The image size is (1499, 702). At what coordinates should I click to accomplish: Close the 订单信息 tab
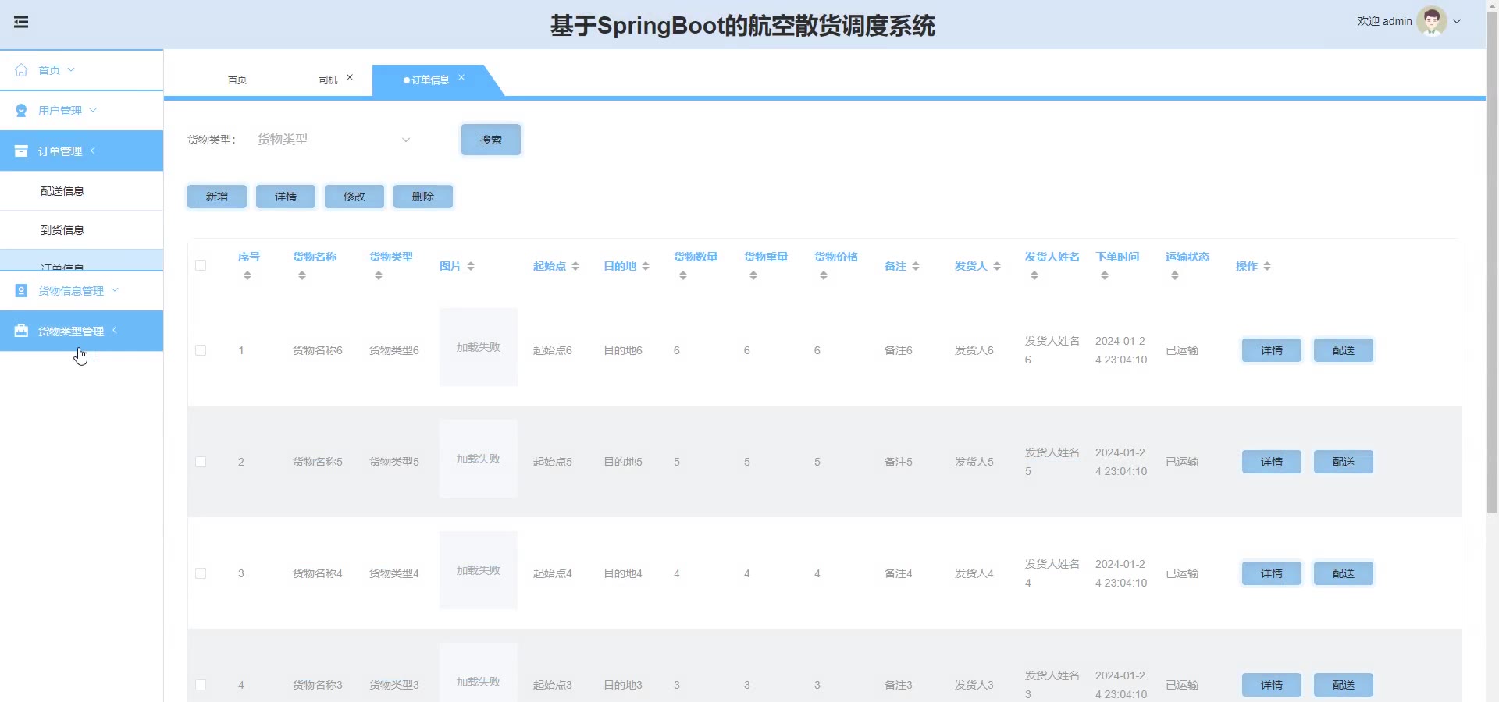tap(461, 77)
